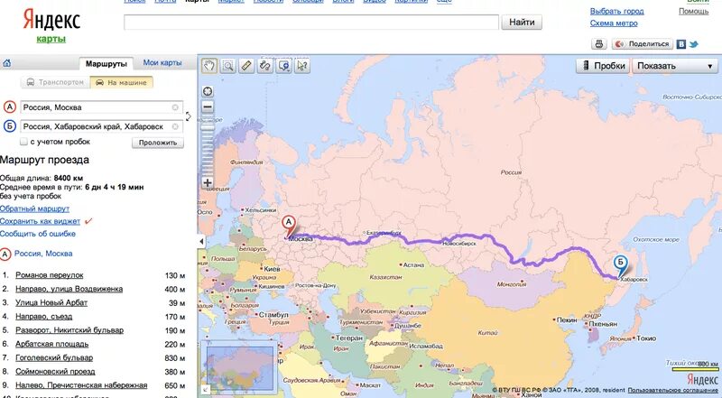Share via the VK icon
Viewport: 722px width, 398px height.
pyautogui.click(x=681, y=44)
